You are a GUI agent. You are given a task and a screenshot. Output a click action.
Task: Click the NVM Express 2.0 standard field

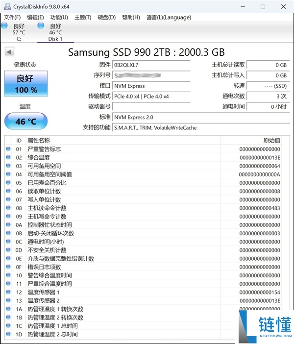[201, 118]
